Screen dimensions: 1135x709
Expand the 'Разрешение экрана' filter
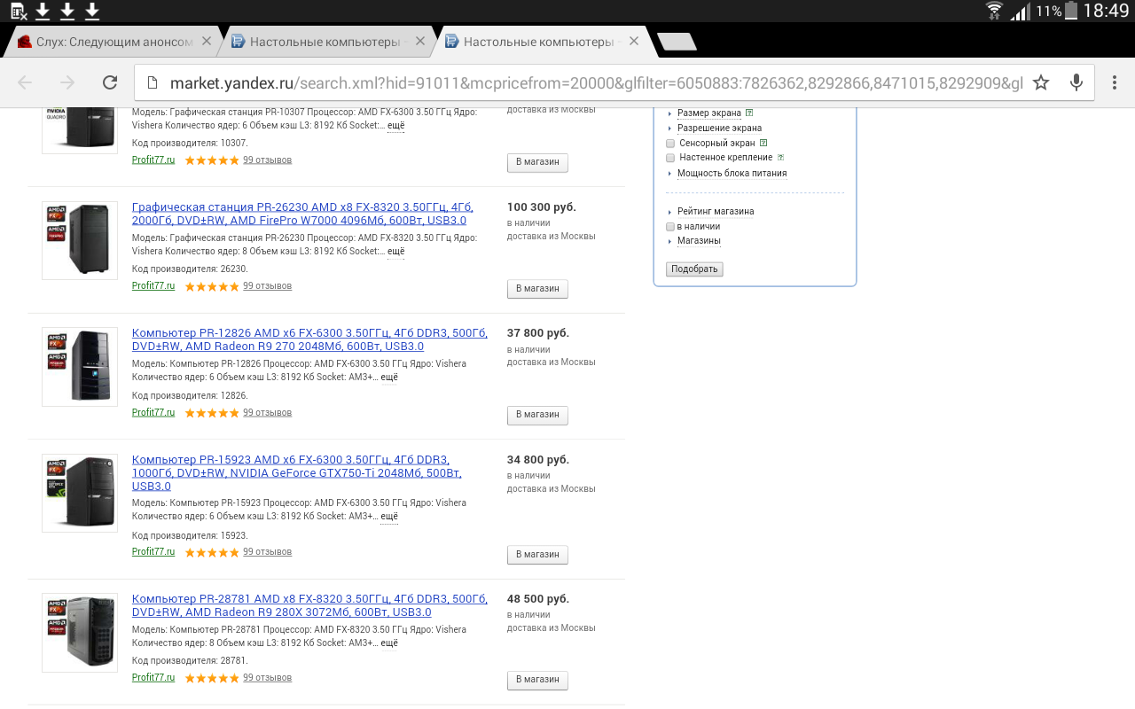coord(718,129)
